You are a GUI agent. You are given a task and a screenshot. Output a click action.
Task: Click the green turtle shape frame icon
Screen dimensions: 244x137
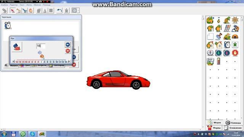tap(235, 45)
